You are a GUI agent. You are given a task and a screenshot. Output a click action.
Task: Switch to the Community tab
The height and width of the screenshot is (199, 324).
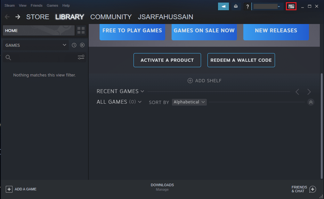(111, 17)
